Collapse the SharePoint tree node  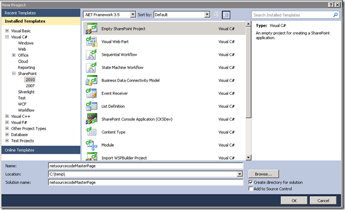(x=13, y=73)
